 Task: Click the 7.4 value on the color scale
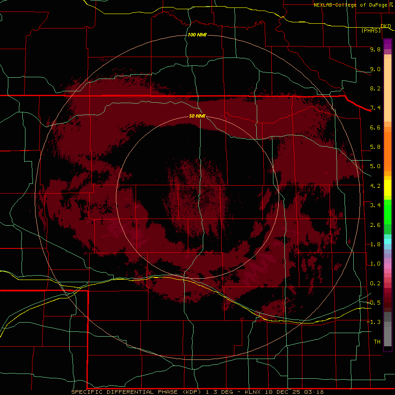375,108
